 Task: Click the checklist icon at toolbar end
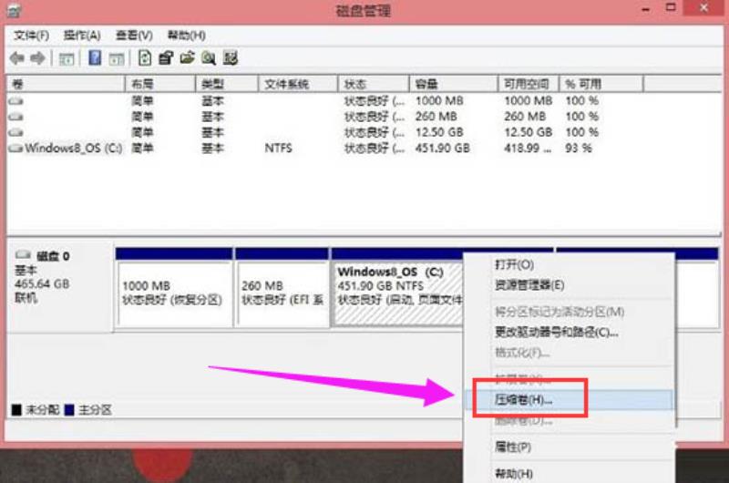tap(231, 58)
